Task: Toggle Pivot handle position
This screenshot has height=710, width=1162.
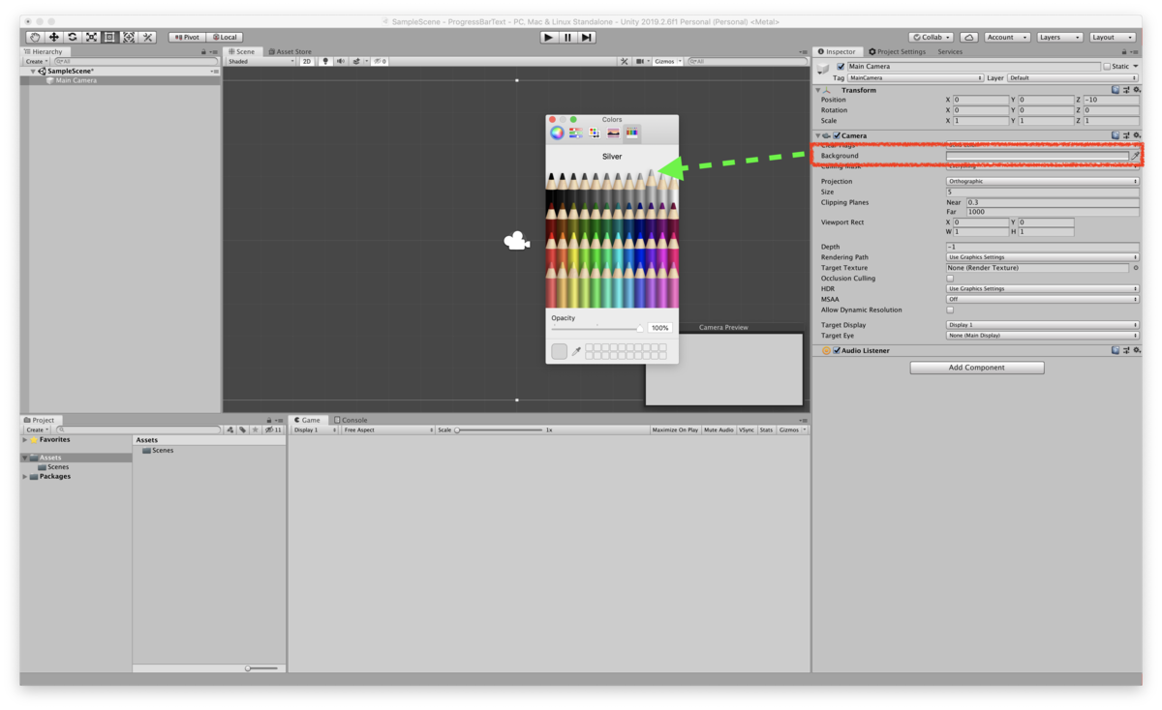Action: point(187,37)
